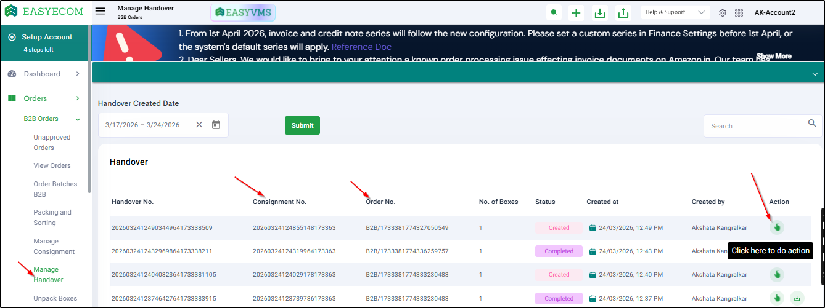
Task: Click the green plus add icon
Action: click(x=576, y=13)
